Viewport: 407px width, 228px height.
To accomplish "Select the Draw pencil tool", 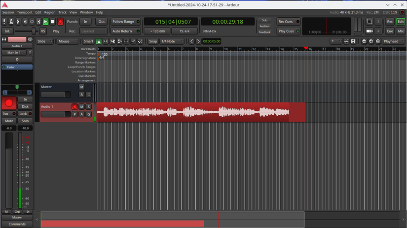I will pyautogui.click(x=133, y=41).
